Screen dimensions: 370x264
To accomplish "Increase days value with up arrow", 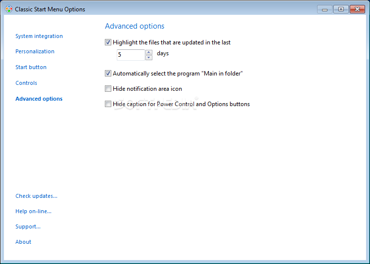I will (x=149, y=52).
